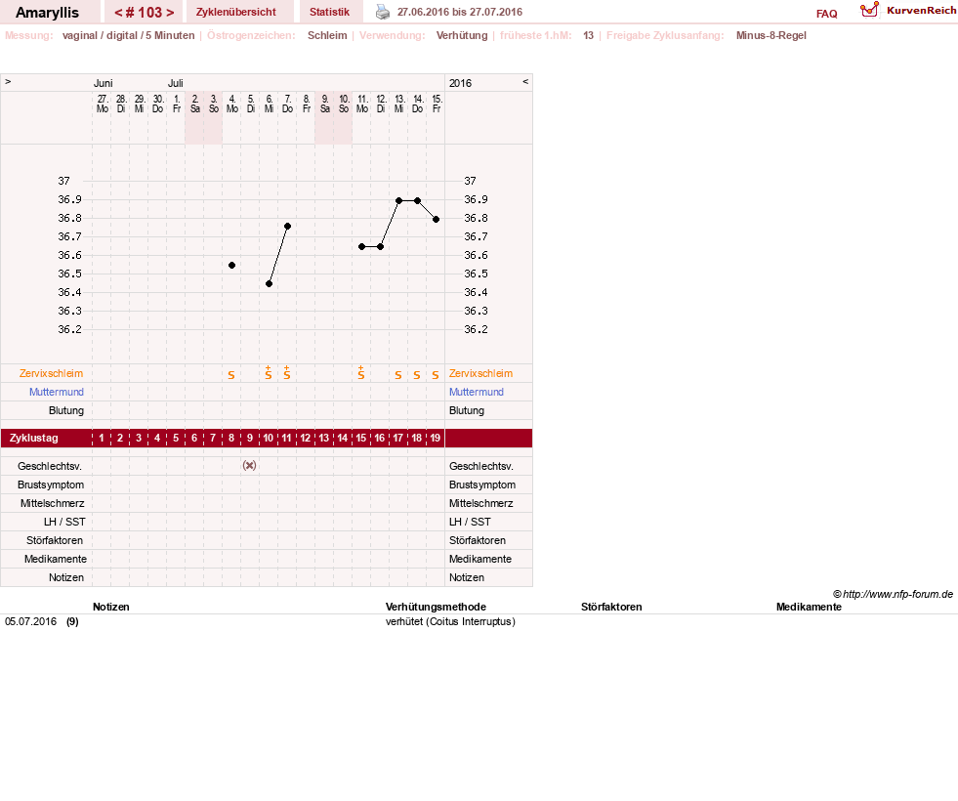Click the 'vaginal / digital / 5 Minuten' value
The width and height of the screenshot is (958, 801).
click(x=128, y=35)
